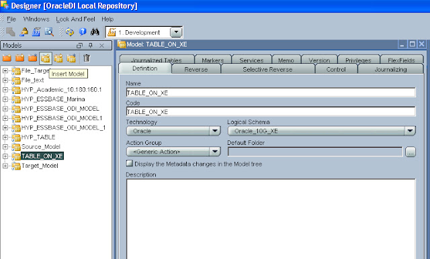Click the model icon beside TABLE_ON_XE
This screenshot has width=430, height=259.
tap(16, 156)
